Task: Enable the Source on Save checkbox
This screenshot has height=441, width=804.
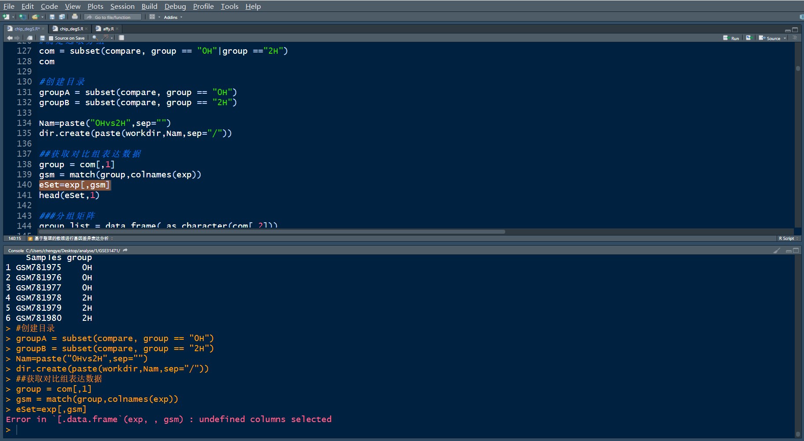Action: point(51,38)
